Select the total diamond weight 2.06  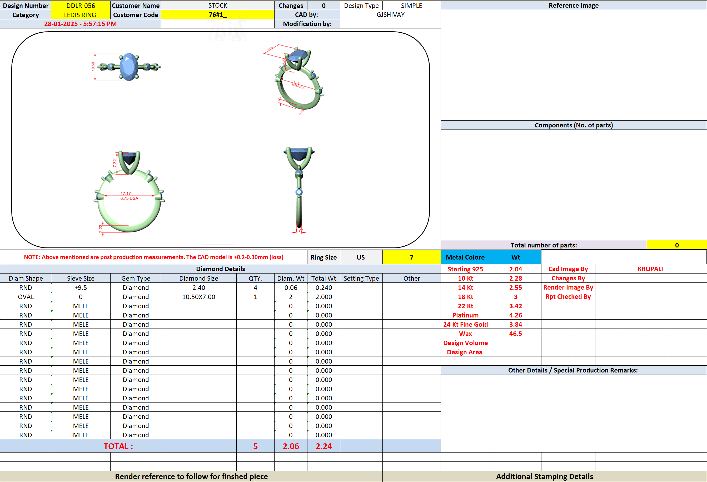pyautogui.click(x=291, y=446)
